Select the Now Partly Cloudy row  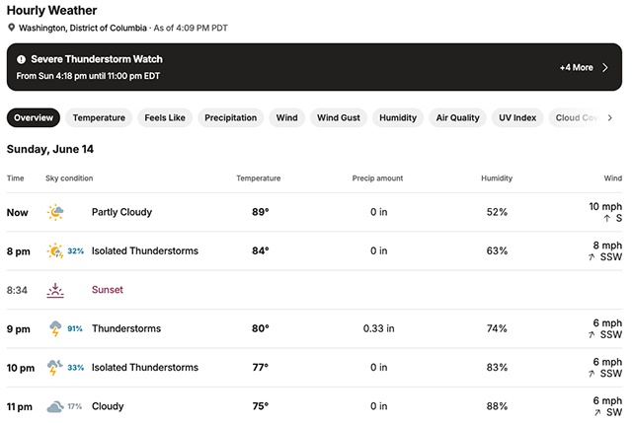[314, 212]
